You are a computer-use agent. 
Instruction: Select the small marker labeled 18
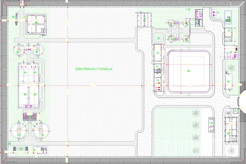tap(186, 10)
